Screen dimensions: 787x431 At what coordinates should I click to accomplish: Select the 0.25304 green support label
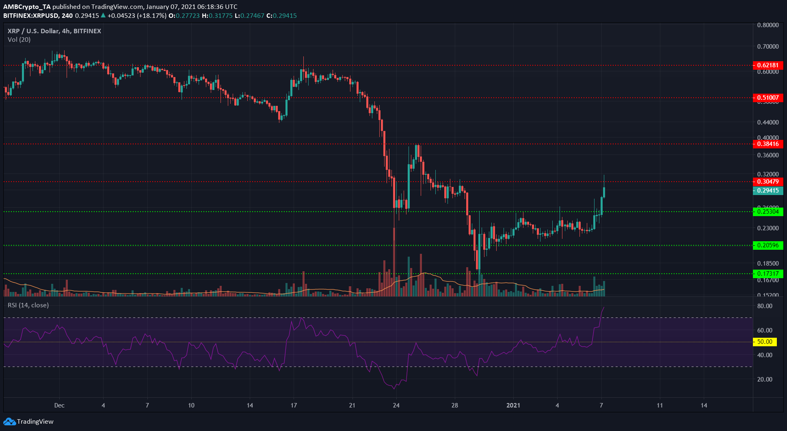tap(768, 212)
